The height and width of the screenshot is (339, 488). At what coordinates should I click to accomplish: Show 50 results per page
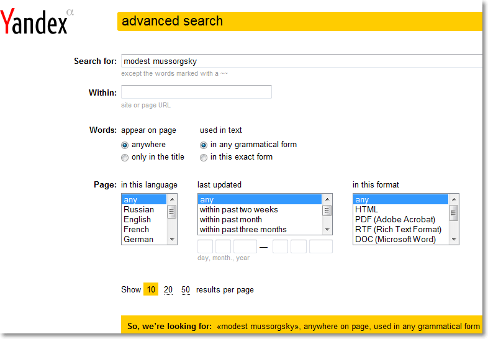[186, 290]
